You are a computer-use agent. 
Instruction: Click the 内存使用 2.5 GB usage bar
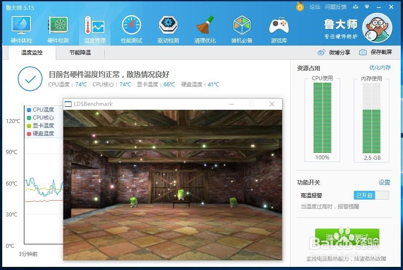(x=372, y=118)
